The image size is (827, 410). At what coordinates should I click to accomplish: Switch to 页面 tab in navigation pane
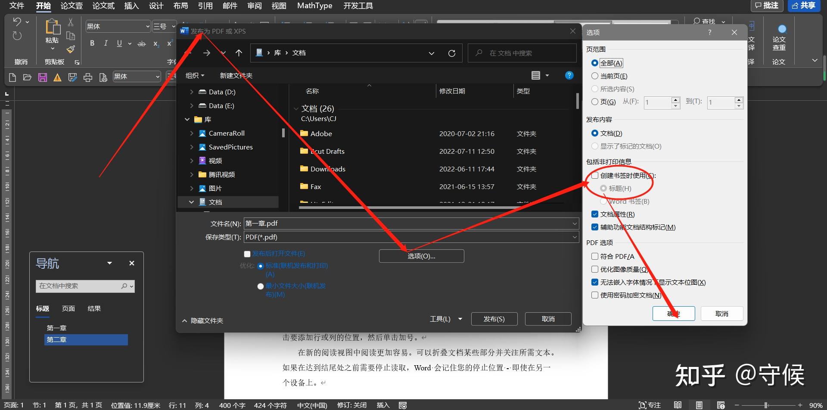[68, 309]
